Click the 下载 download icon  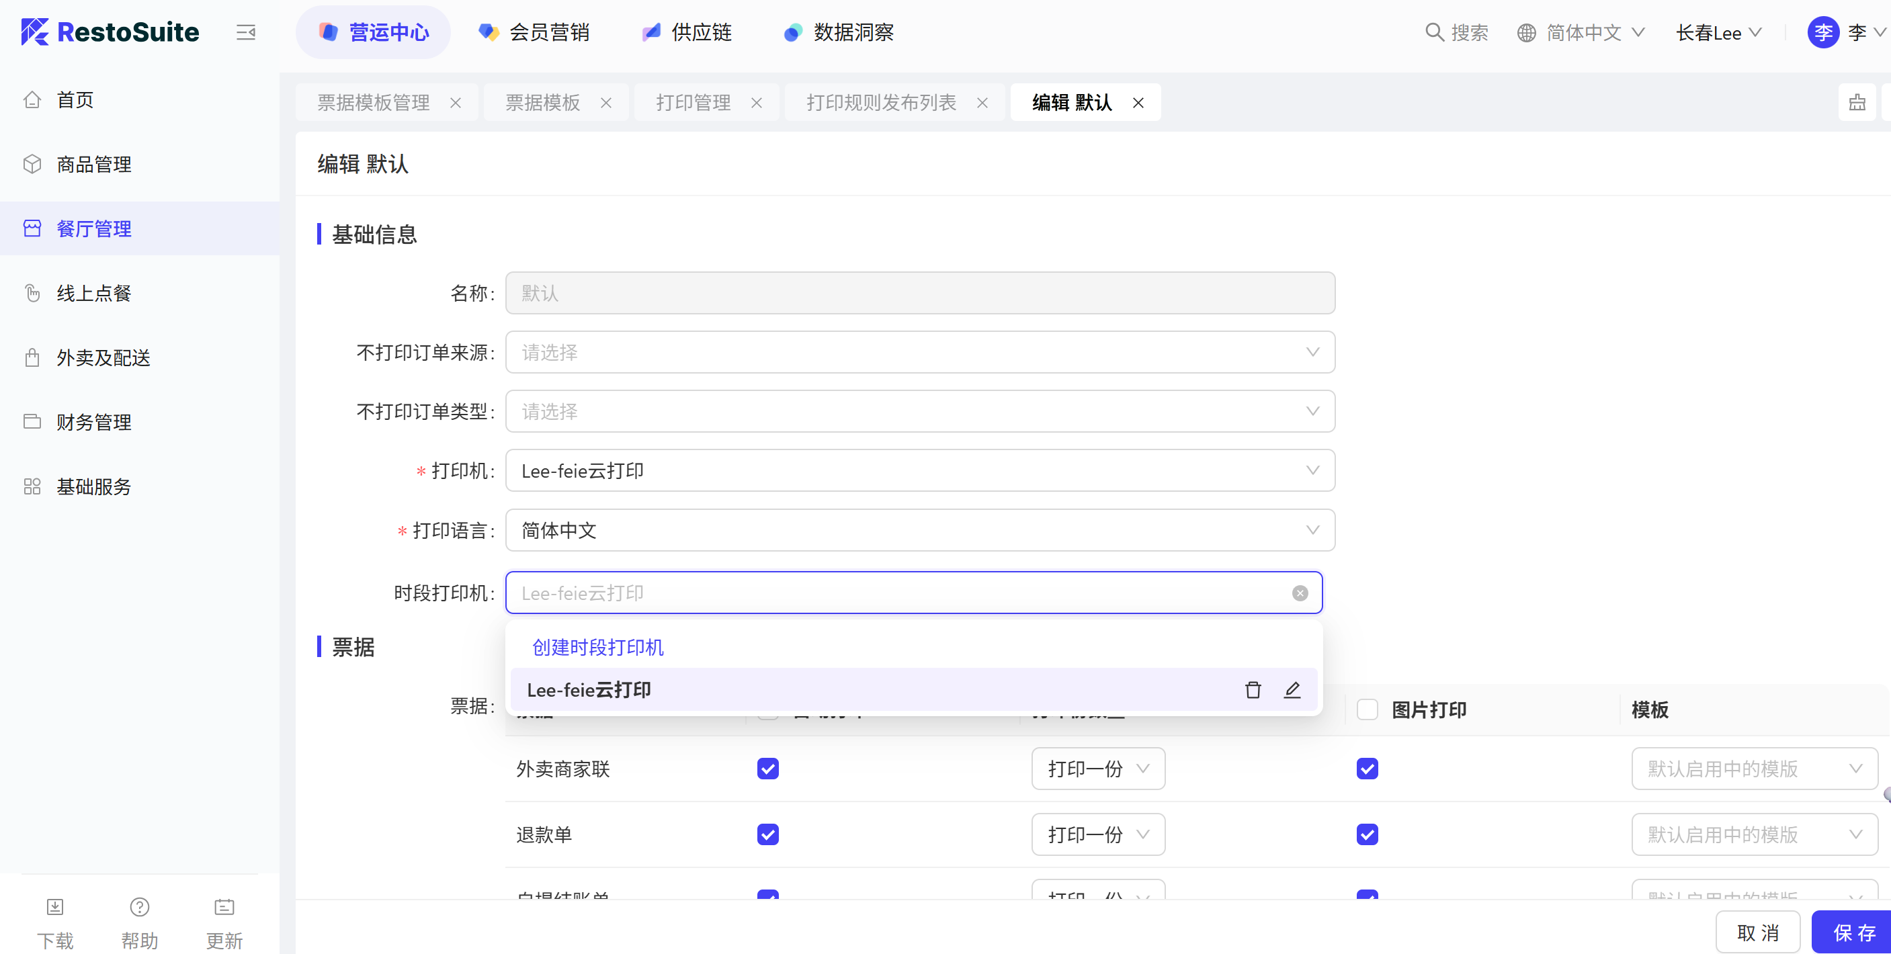tap(55, 907)
